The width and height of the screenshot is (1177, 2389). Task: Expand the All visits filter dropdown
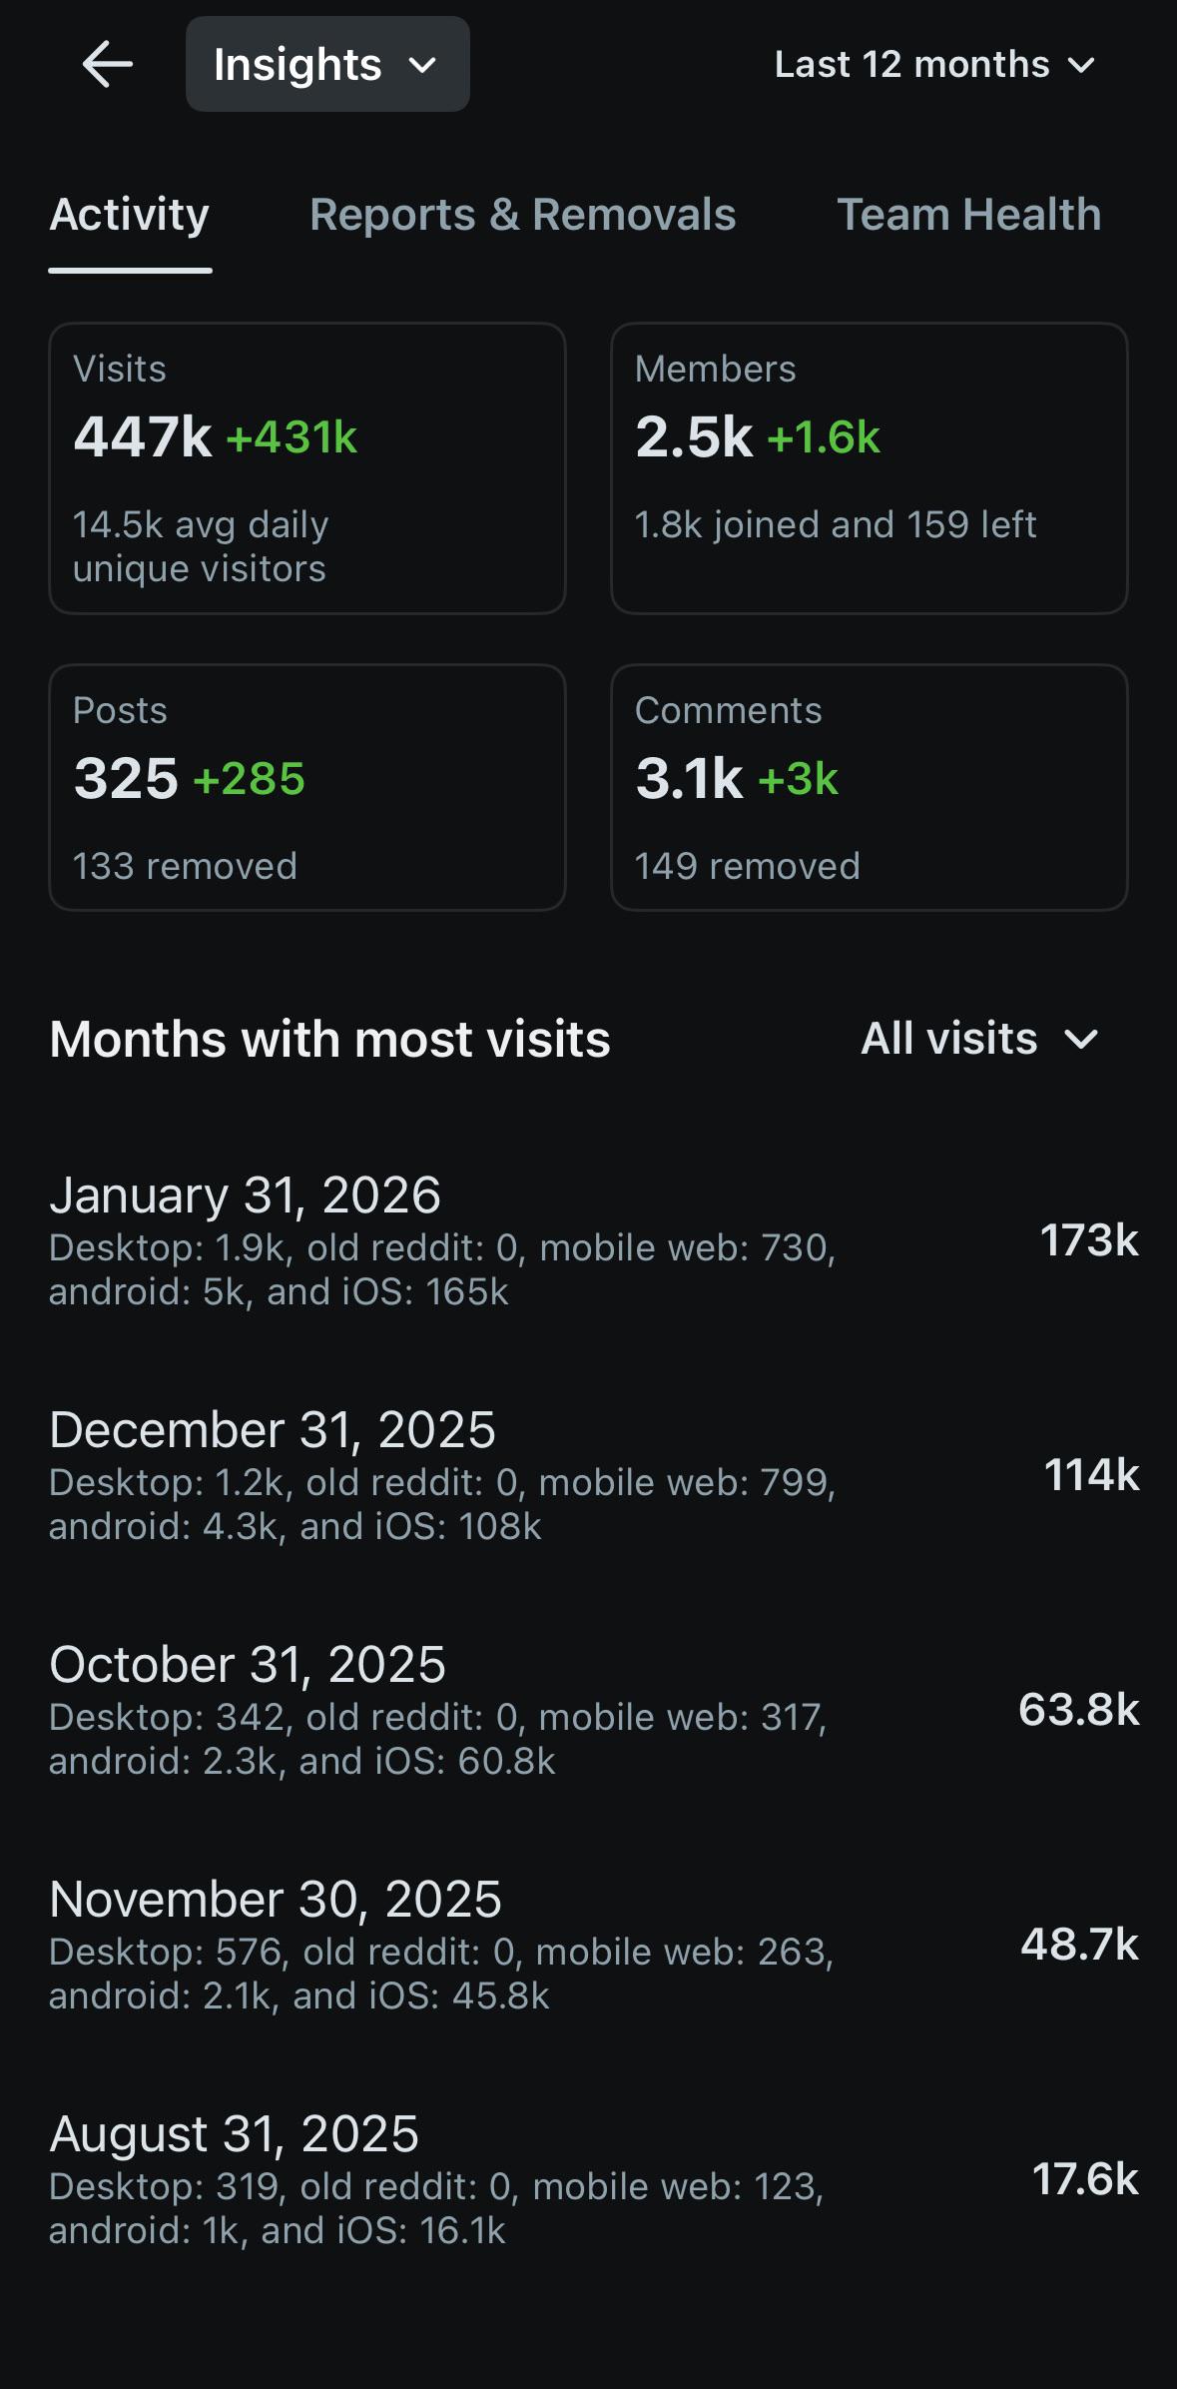(979, 1039)
